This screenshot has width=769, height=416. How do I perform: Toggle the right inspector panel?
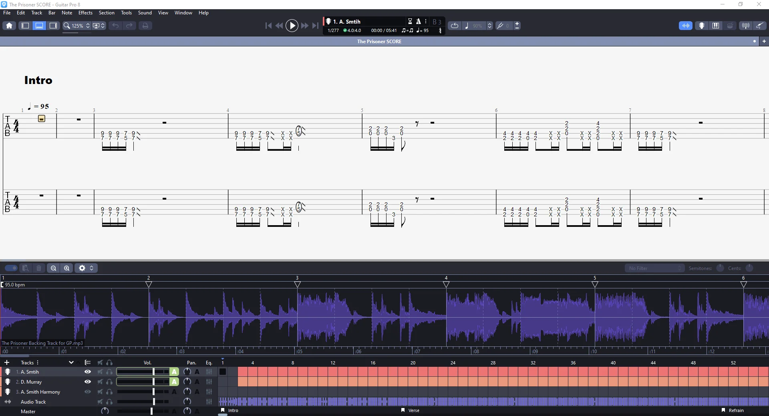click(x=53, y=26)
